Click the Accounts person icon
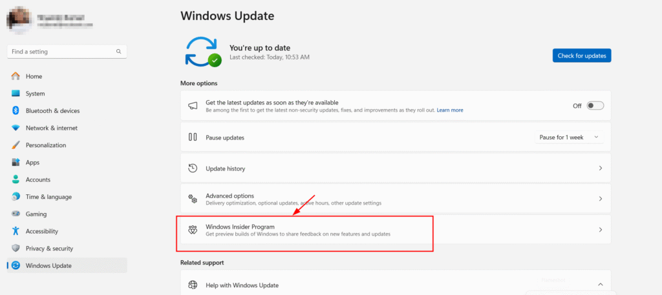 (x=16, y=179)
